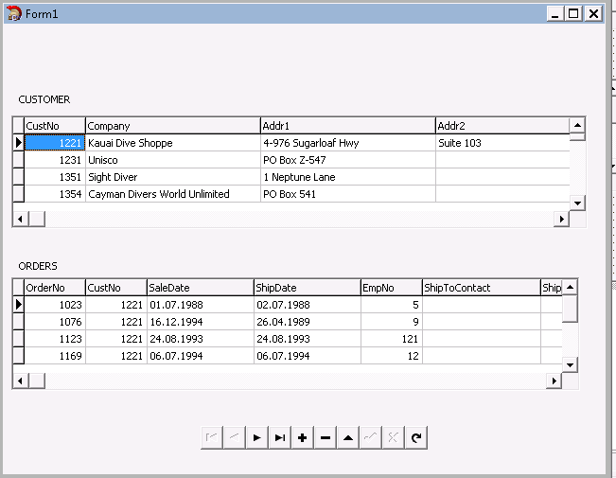Image resolution: width=616 pixels, height=478 pixels.
Task: Click the ShipToContact column header
Action: coord(482,288)
